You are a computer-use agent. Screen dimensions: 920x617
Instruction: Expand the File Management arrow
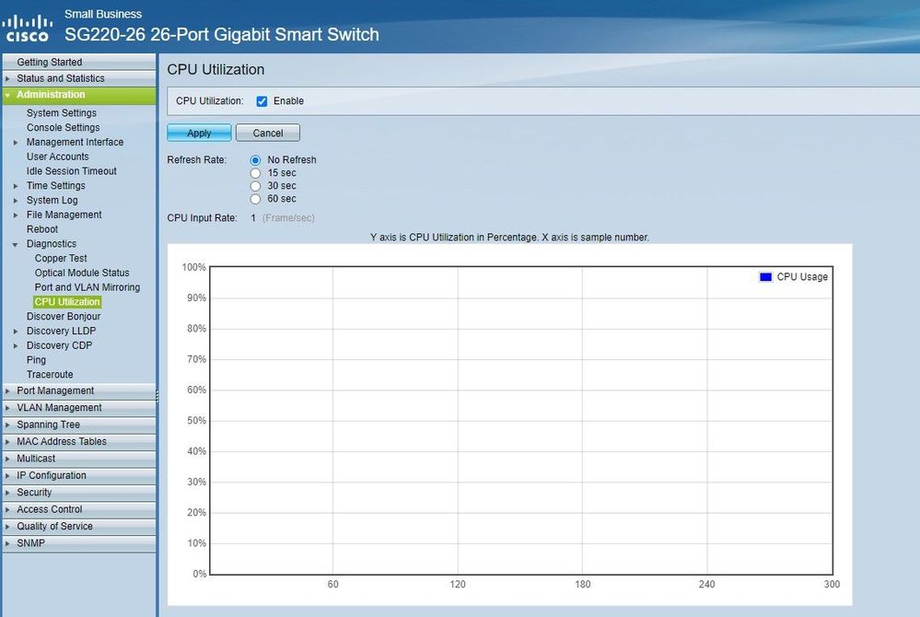coord(16,215)
